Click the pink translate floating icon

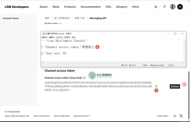coord(184,84)
